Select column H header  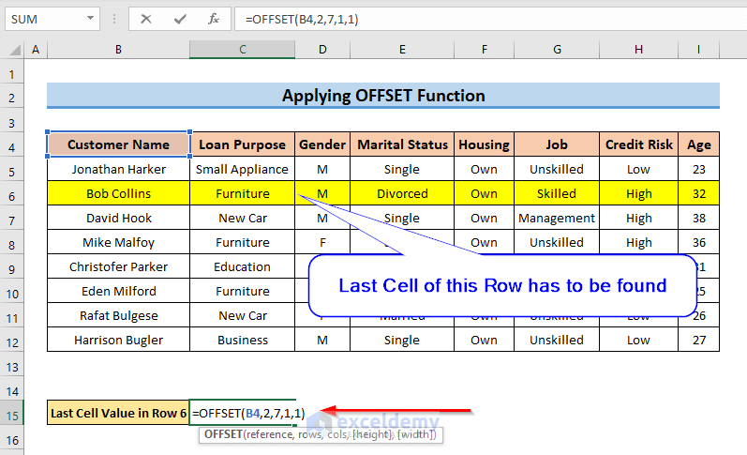(638, 50)
